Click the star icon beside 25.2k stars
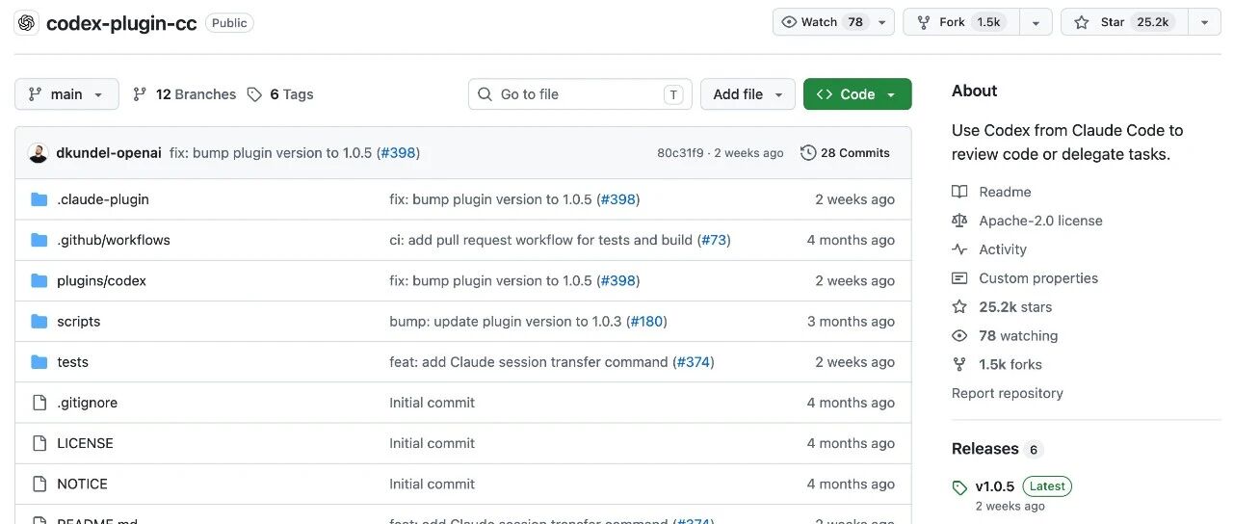 (x=959, y=307)
